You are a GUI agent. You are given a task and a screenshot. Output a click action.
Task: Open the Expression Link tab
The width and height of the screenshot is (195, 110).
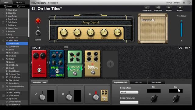(121, 82)
